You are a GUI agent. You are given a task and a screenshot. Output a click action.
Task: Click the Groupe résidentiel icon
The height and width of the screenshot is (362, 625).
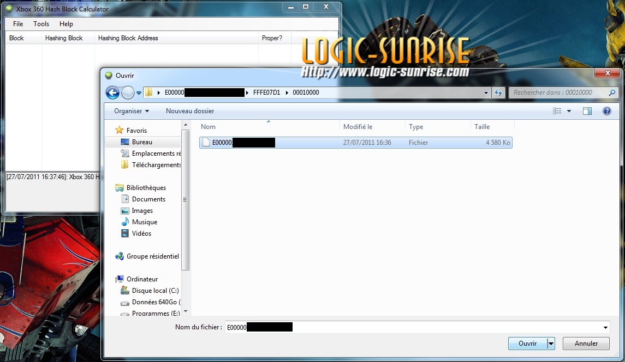pyautogui.click(x=119, y=256)
